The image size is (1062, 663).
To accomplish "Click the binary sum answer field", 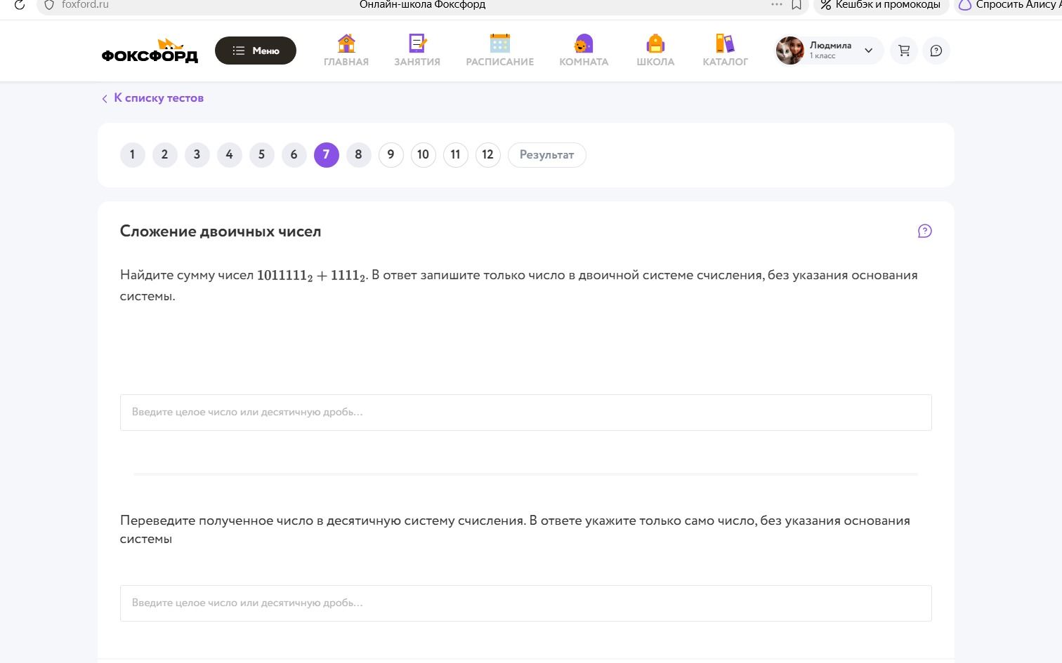I will click(526, 413).
